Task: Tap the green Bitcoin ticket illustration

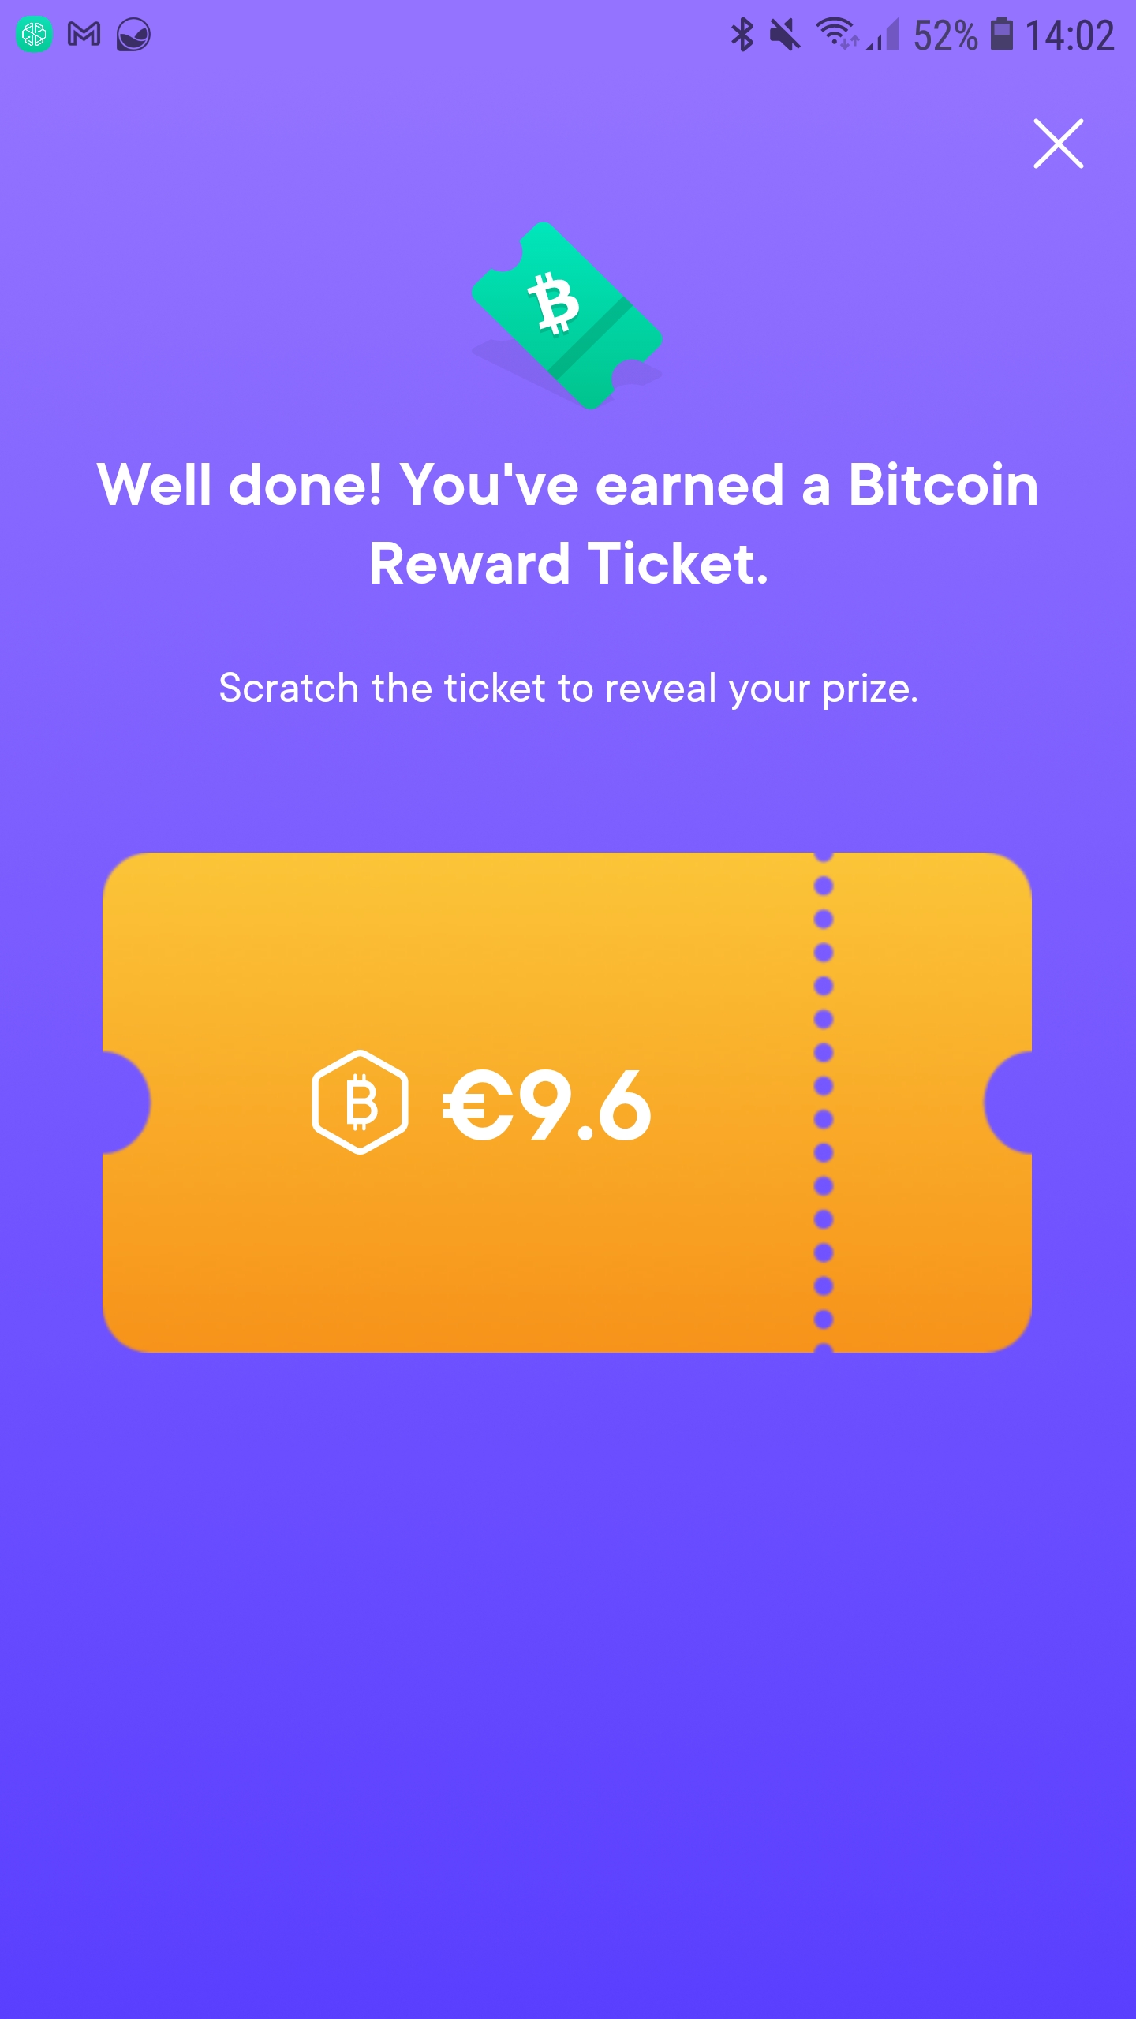Action: point(566,315)
